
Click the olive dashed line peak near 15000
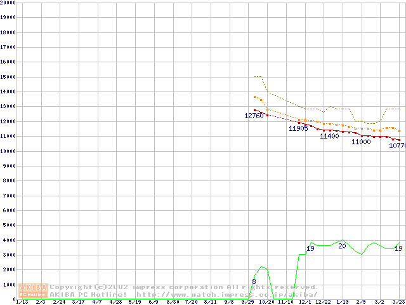point(258,77)
